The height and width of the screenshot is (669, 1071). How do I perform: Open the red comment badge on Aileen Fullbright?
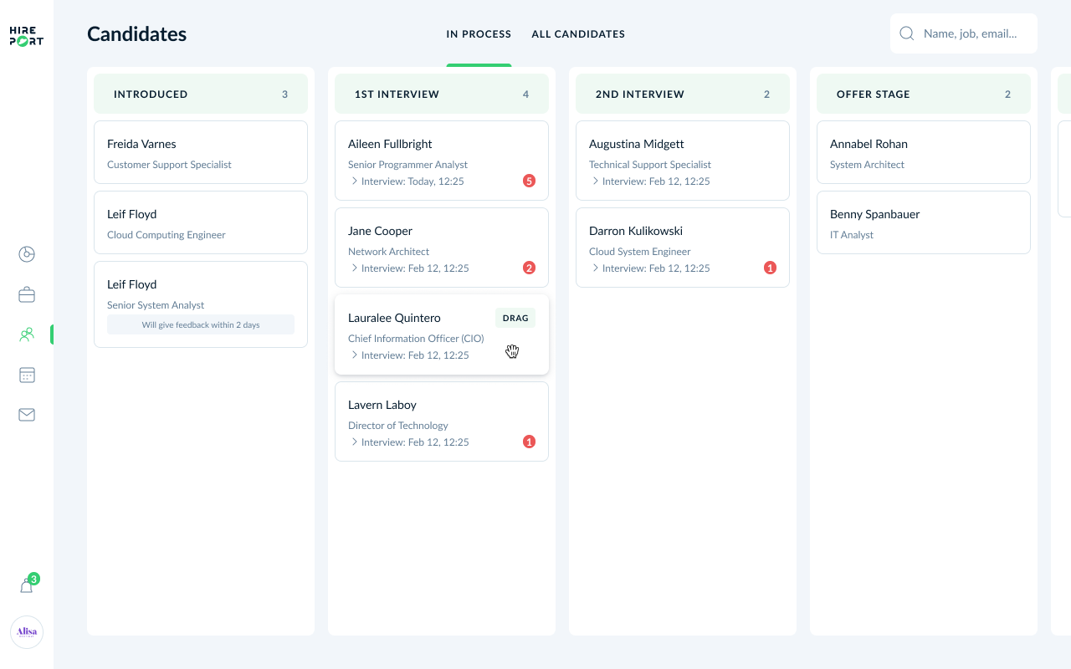pos(529,181)
